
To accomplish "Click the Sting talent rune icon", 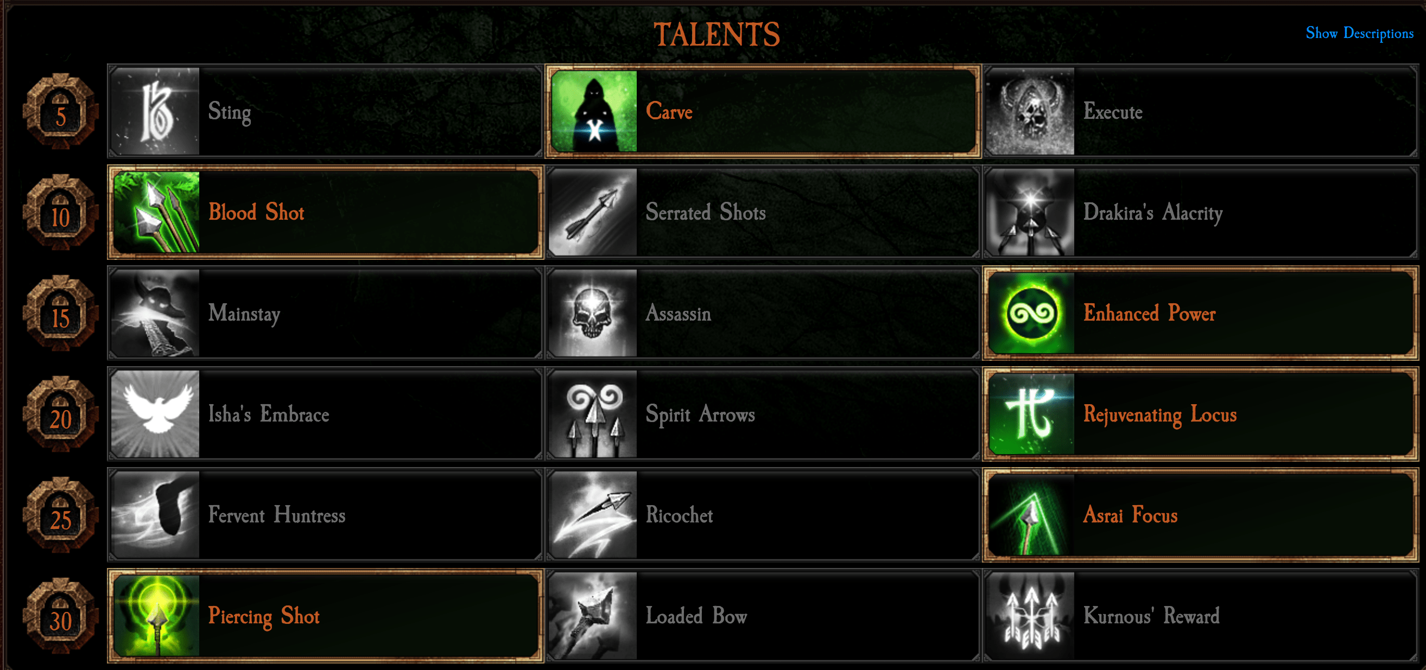I will (x=155, y=111).
